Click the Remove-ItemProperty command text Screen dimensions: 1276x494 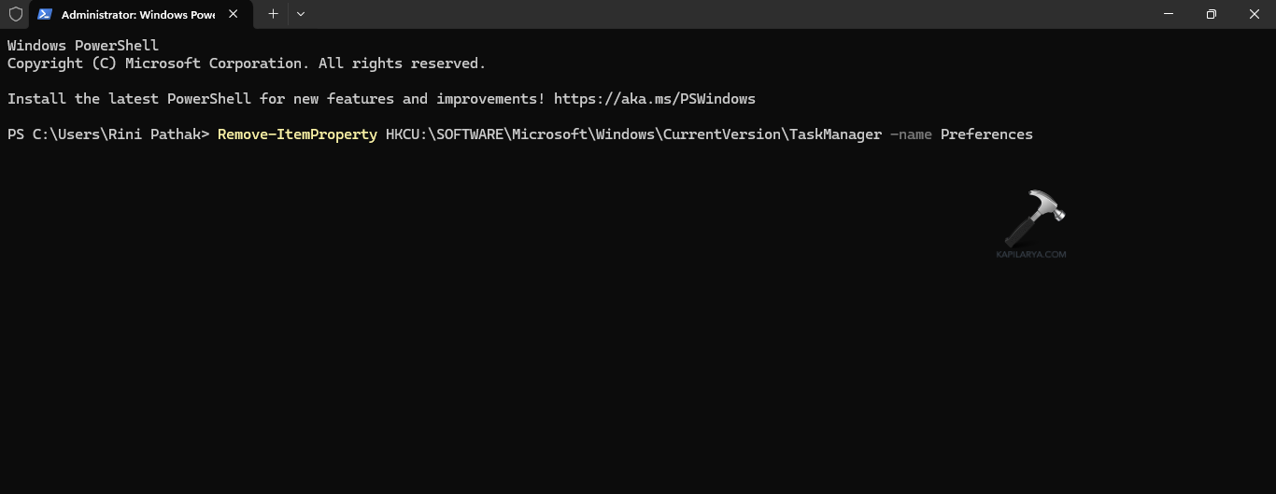[x=297, y=134]
